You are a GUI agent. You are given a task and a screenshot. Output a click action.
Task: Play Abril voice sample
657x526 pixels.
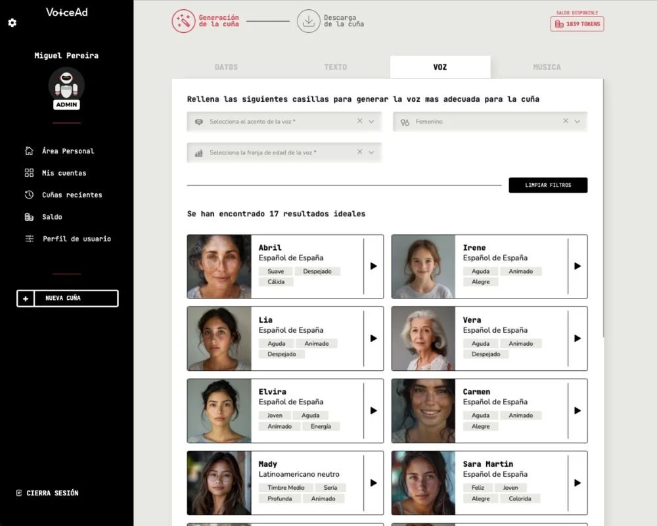[x=373, y=266]
